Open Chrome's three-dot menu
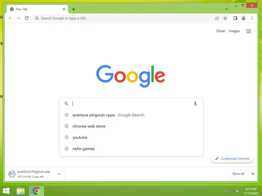 click(252, 18)
